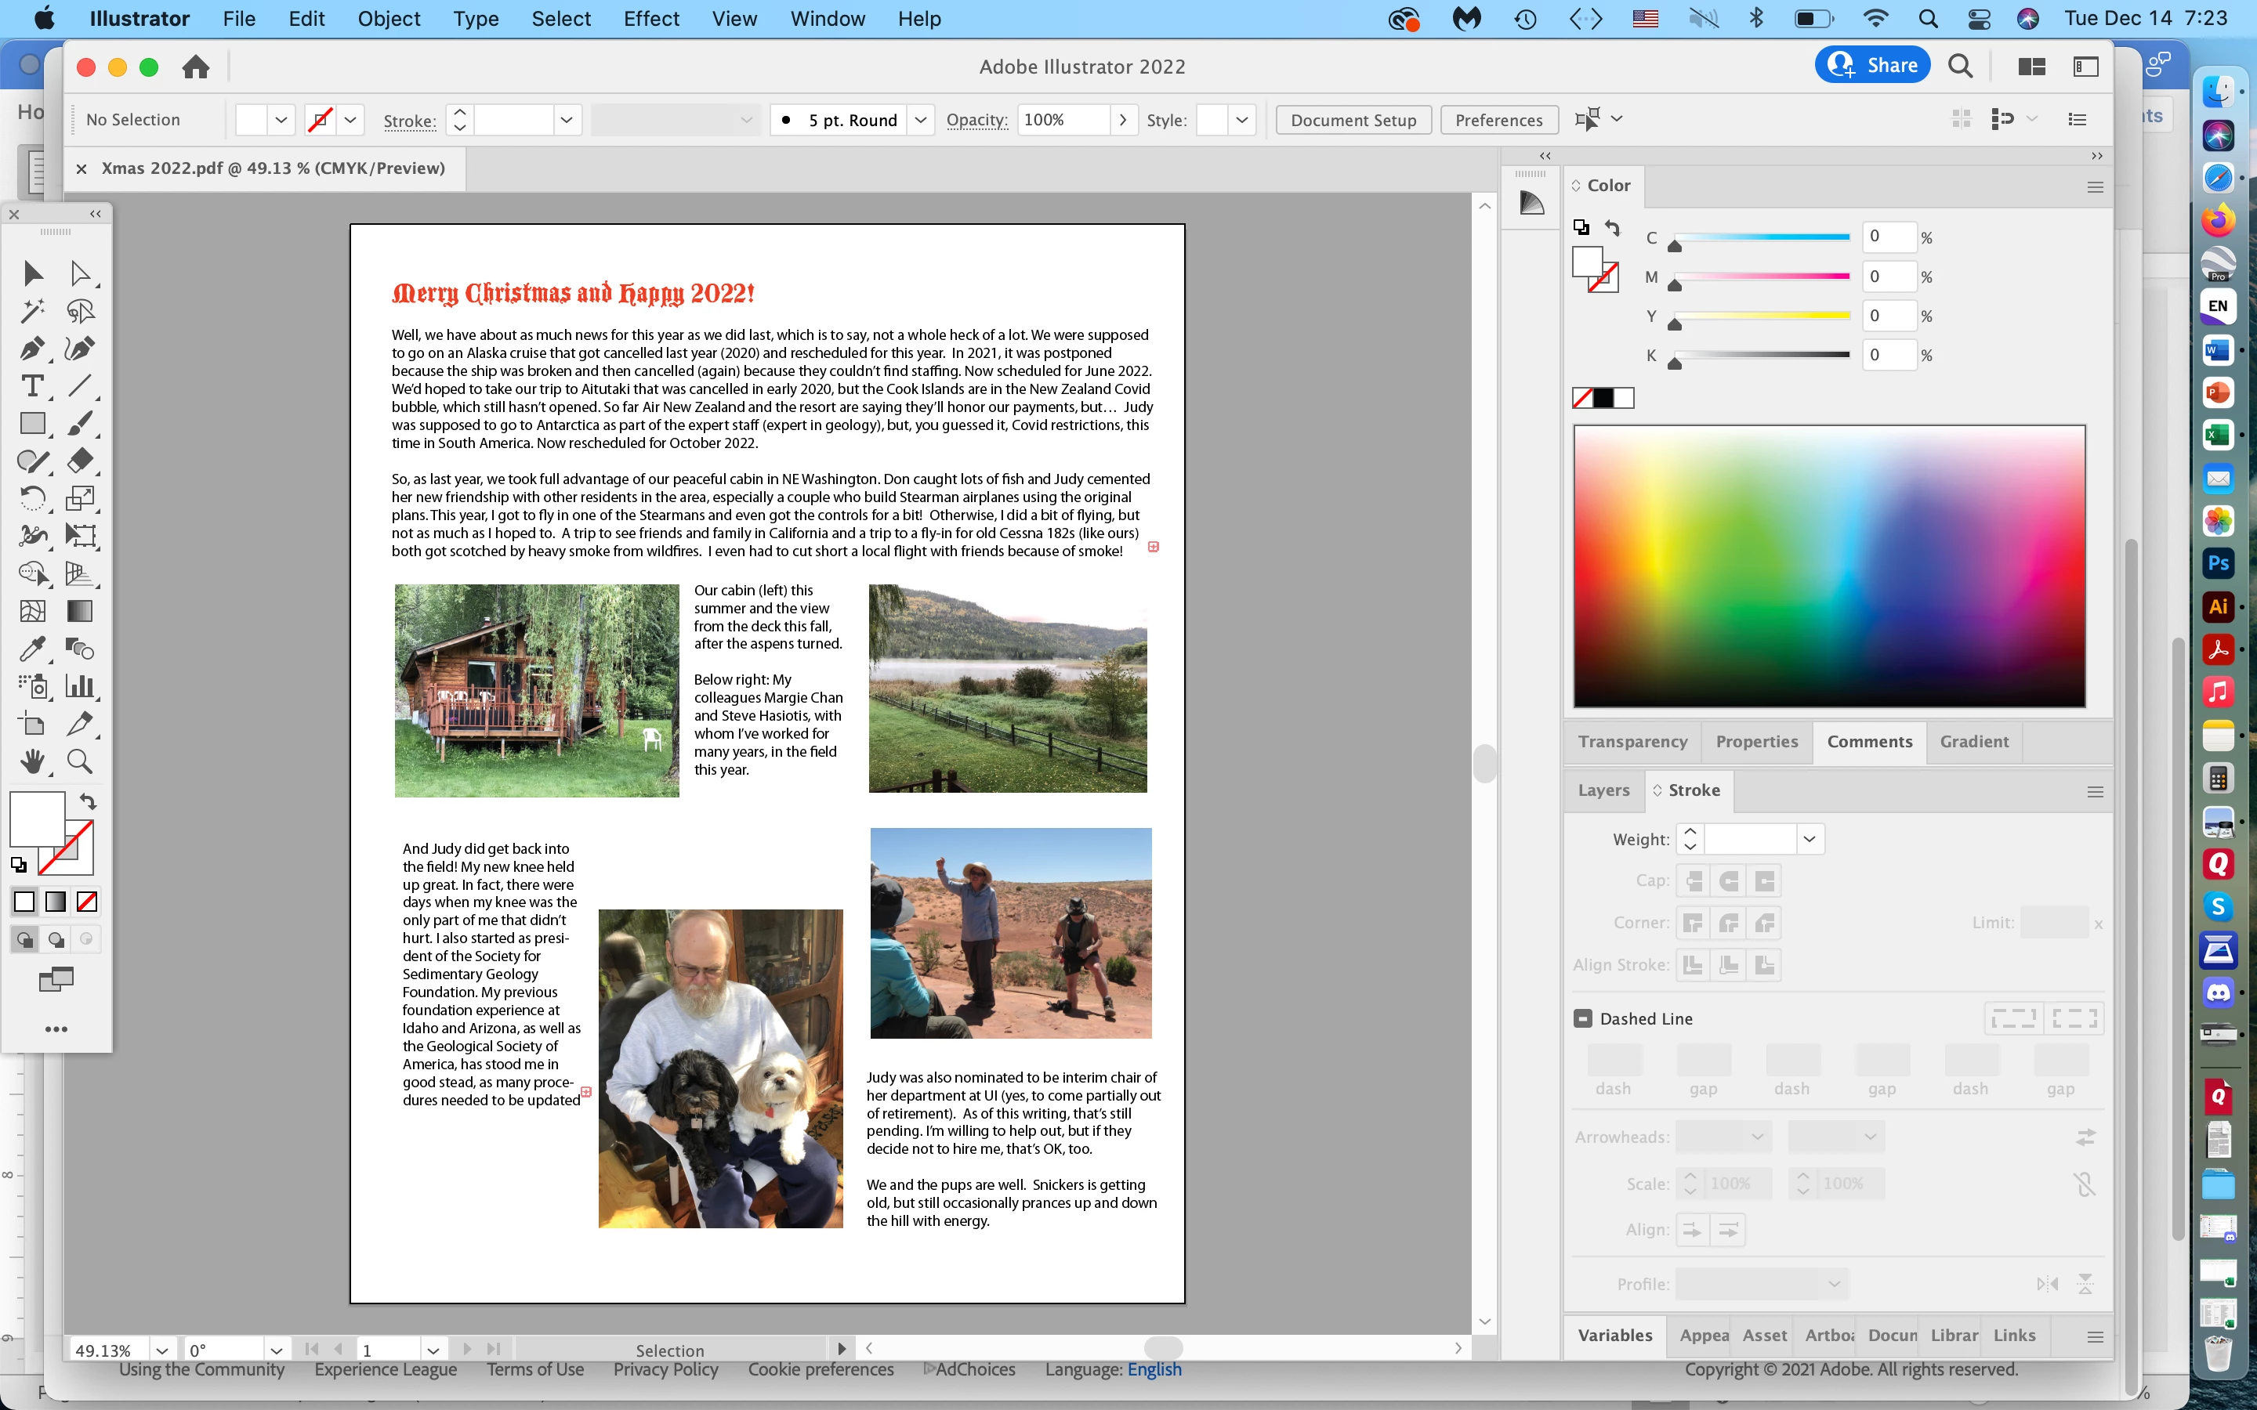Set paint mode to None in toolbar
The image size is (2257, 1410).
point(87,902)
